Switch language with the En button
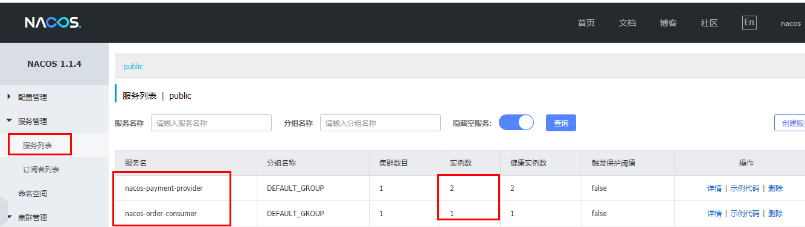Image resolution: width=805 pixels, height=227 pixels. pyautogui.click(x=749, y=23)
